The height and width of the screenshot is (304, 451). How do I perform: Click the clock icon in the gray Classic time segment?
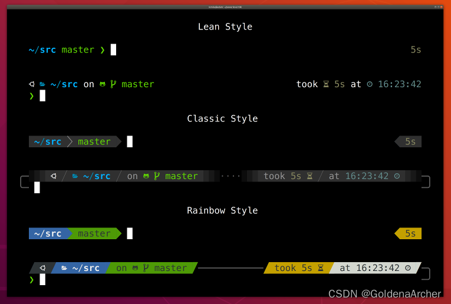click(397, 176)
